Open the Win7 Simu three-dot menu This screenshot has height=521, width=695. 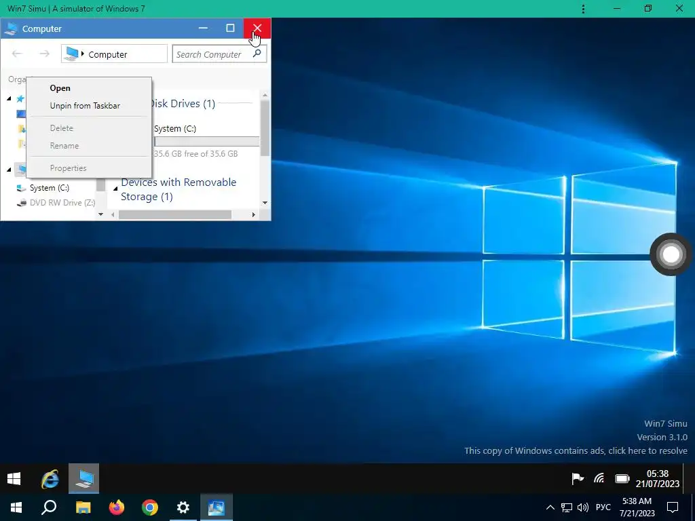point(583,9)
